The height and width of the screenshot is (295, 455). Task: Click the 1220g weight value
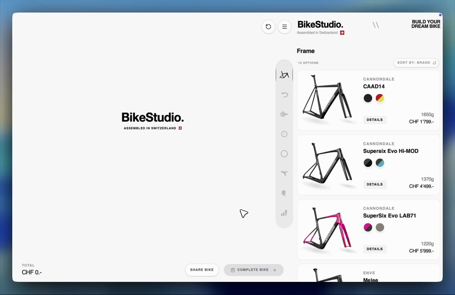427,244
